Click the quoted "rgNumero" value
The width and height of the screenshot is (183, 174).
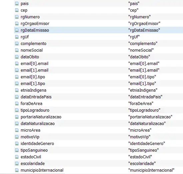click(139, 17)
